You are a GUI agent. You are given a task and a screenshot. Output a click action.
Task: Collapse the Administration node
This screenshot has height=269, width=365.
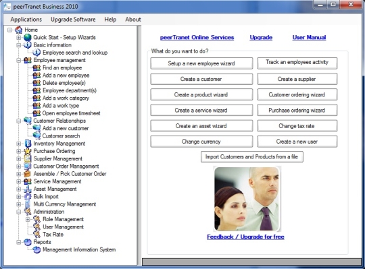click(19, 212)
